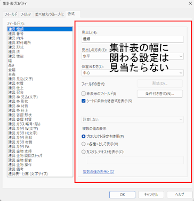Image resolution: width=194 pixels, height=201 pixels.
Task: Select 建具 枠 見込(文字) entry
Action: (x=40, y=97)
